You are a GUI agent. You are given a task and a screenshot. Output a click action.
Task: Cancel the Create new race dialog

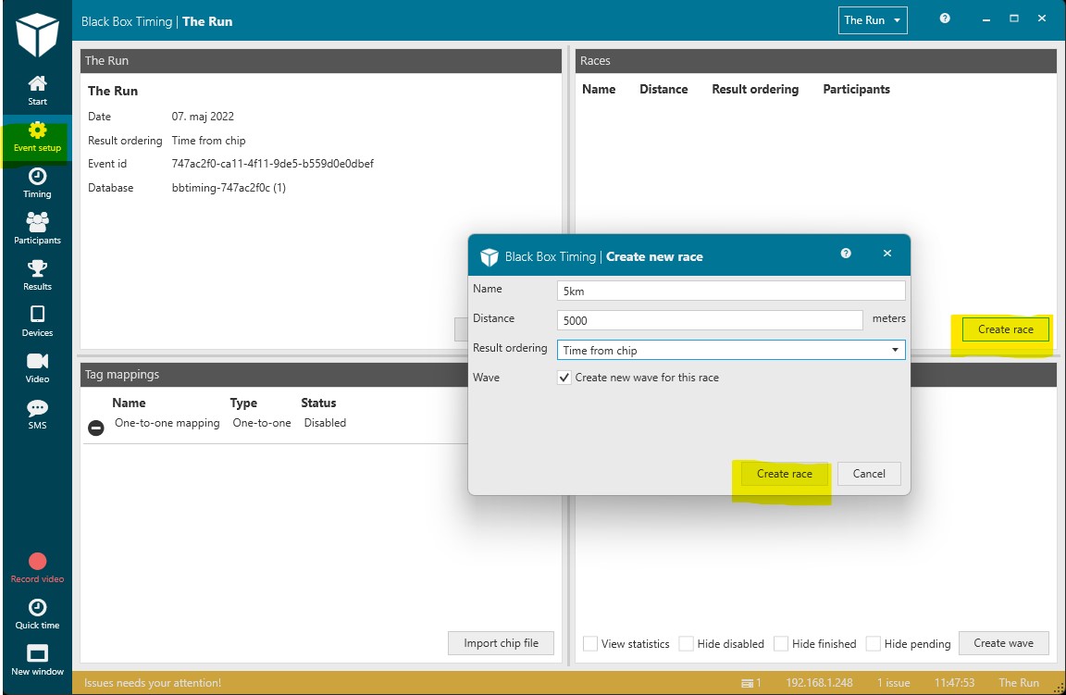tap(869, 473)
